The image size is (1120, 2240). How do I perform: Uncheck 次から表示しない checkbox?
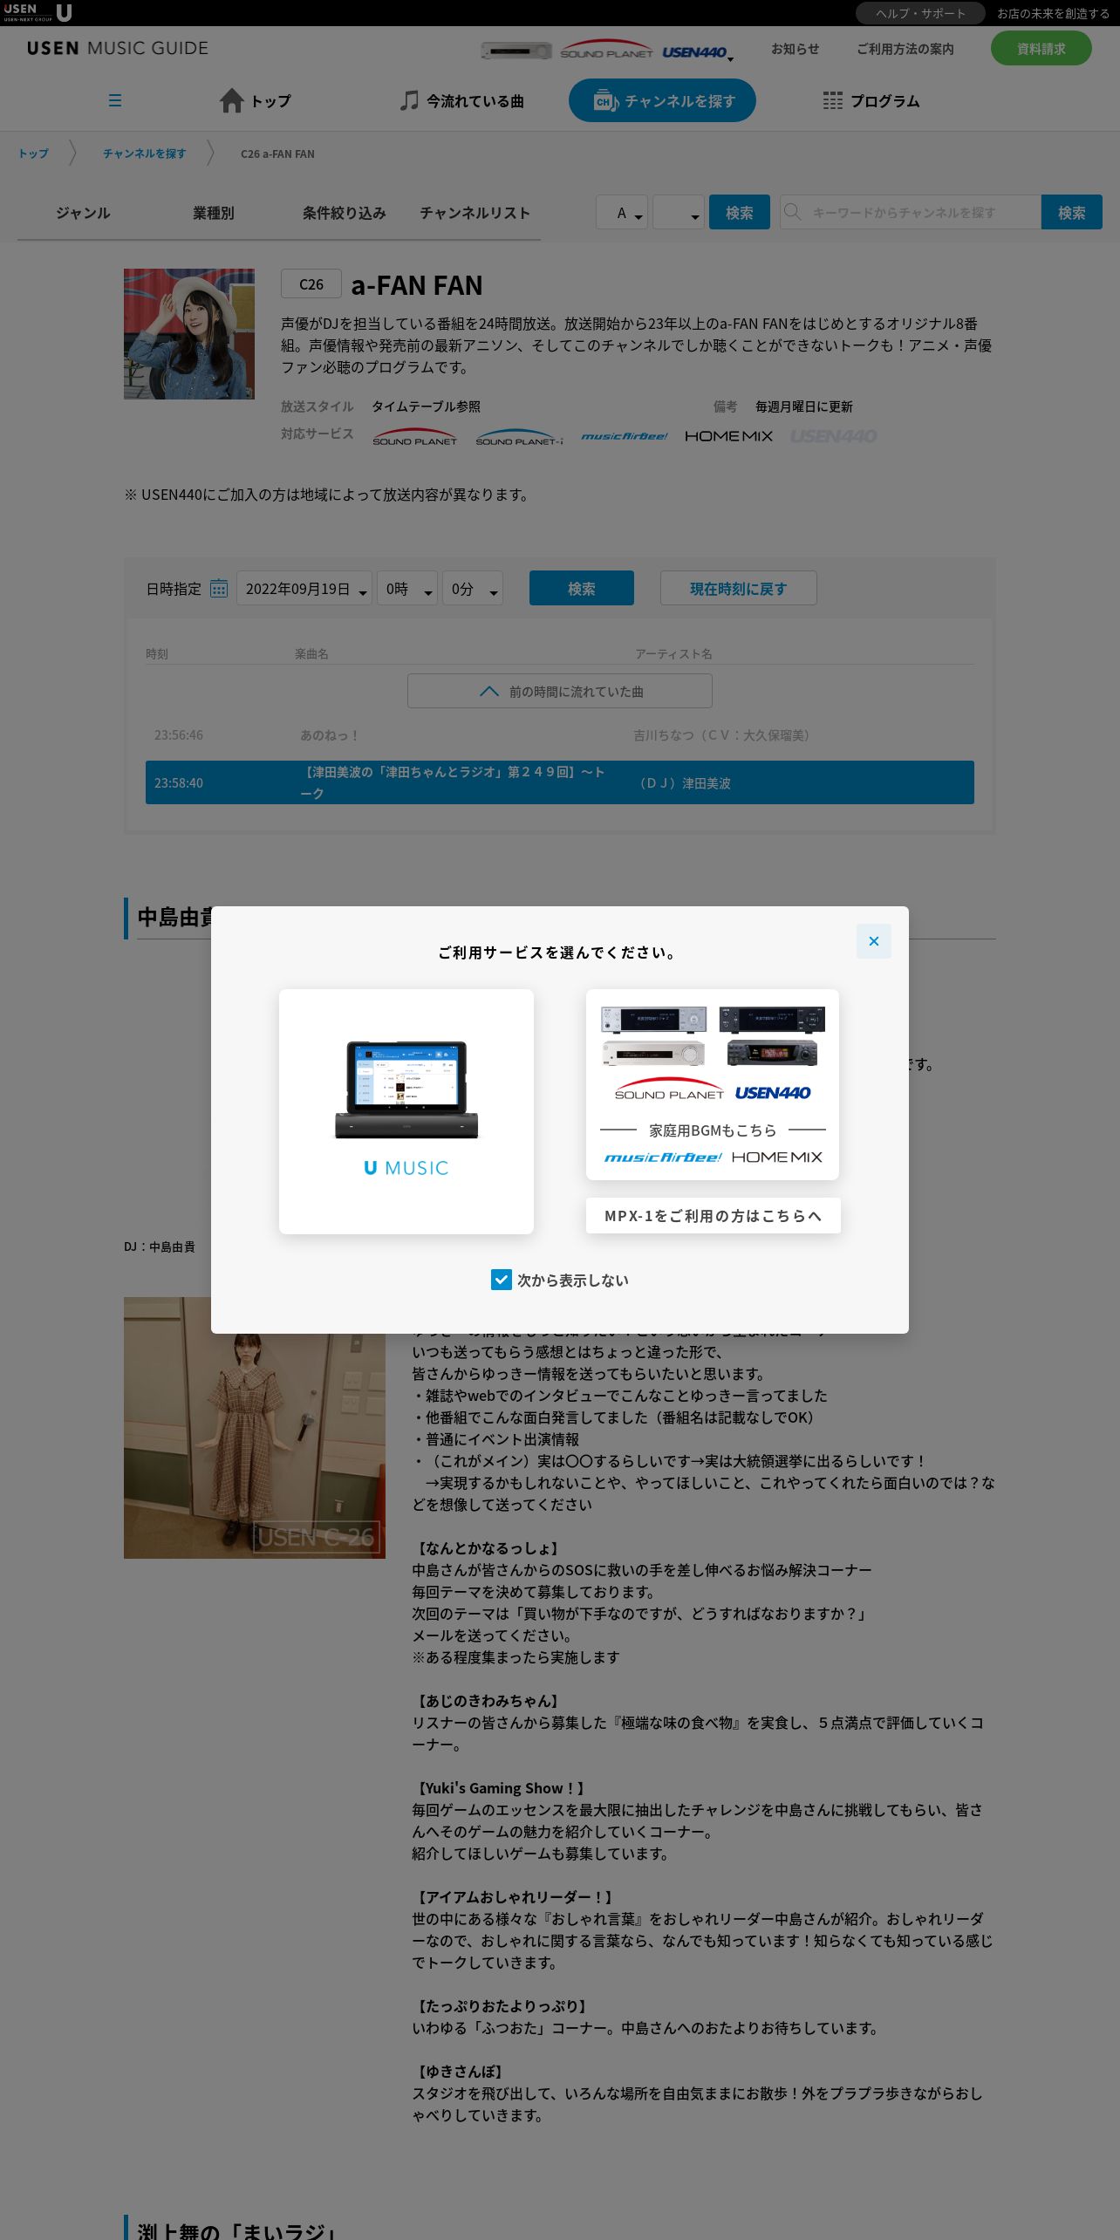pos(502,1280)
